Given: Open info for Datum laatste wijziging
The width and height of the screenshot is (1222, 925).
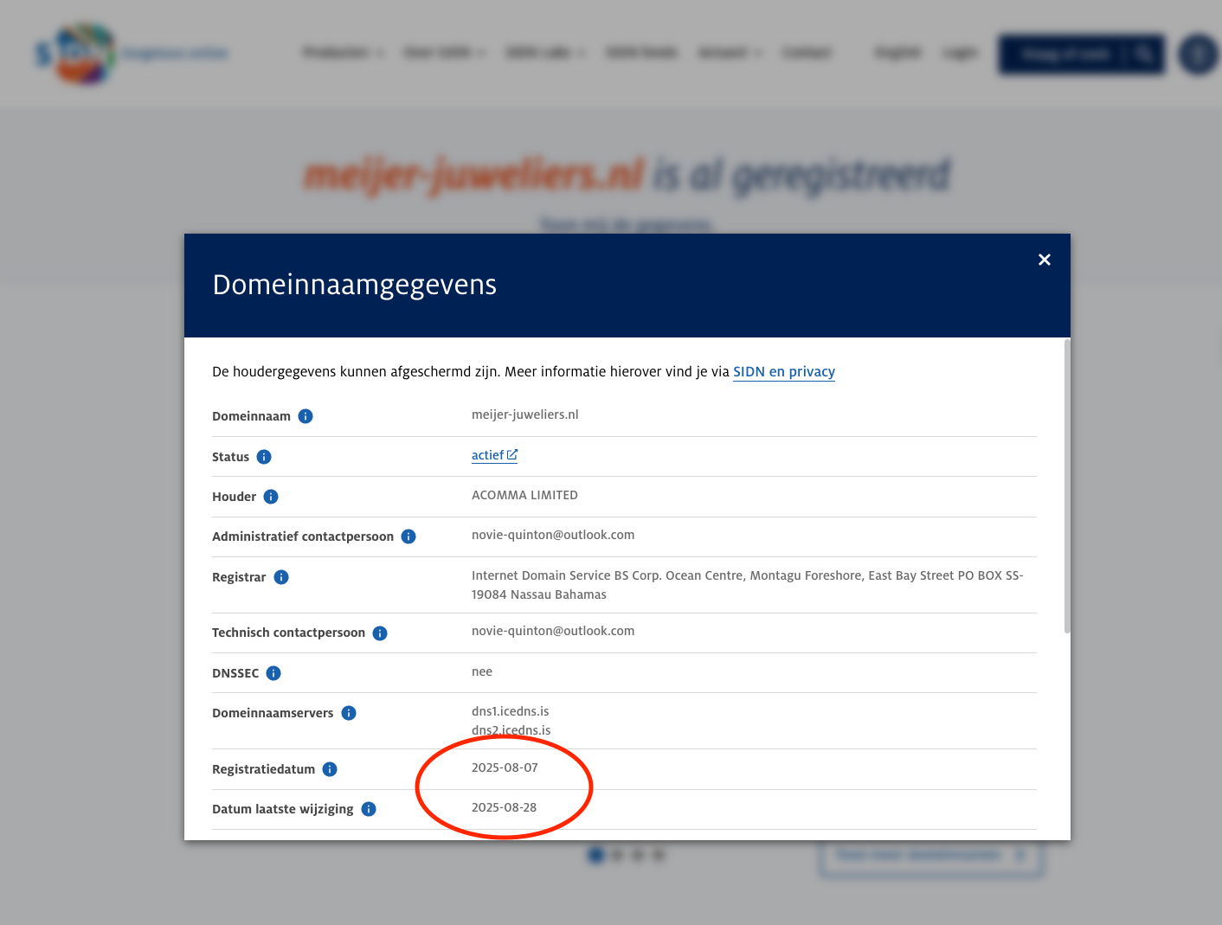Looking at the screenshot, I should point(369,809).
